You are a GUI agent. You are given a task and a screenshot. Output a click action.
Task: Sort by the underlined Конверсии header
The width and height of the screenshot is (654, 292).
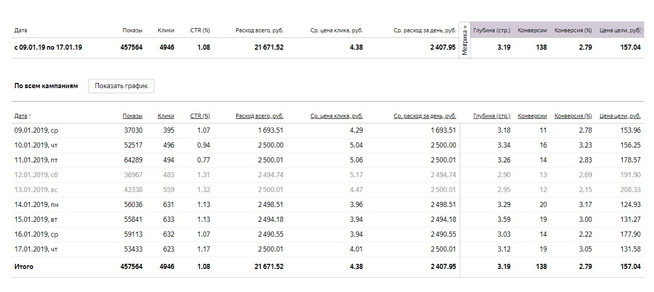(532, 116)
